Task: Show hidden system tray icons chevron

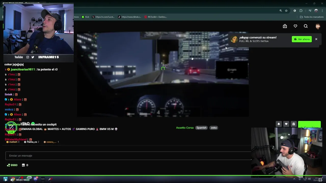Action: (294, 179)
